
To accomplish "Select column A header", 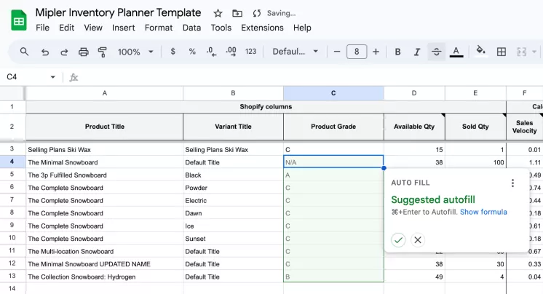I will tap(105, 93).
